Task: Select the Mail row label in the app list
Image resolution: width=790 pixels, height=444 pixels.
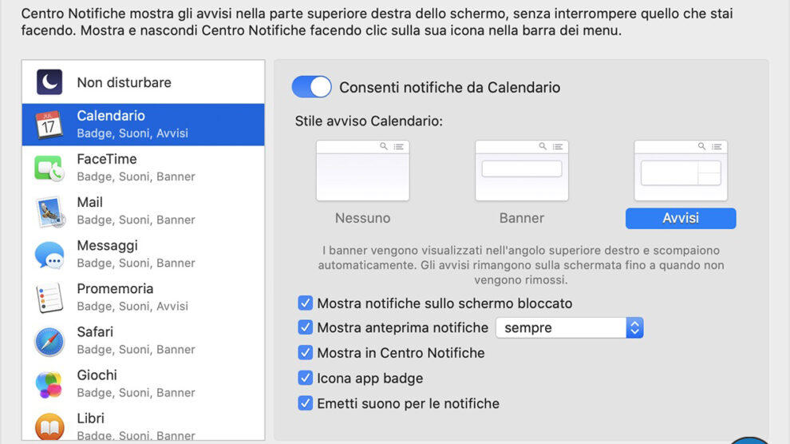Action: [x=90, y=202]
